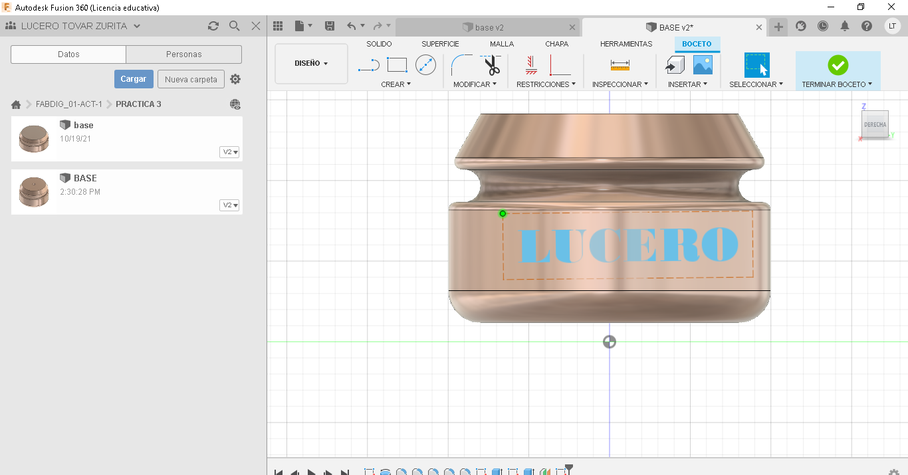Apply the Horizontal/Vertical constraint icon
Viewport: 908px width, 475px height.
[560, 65]
